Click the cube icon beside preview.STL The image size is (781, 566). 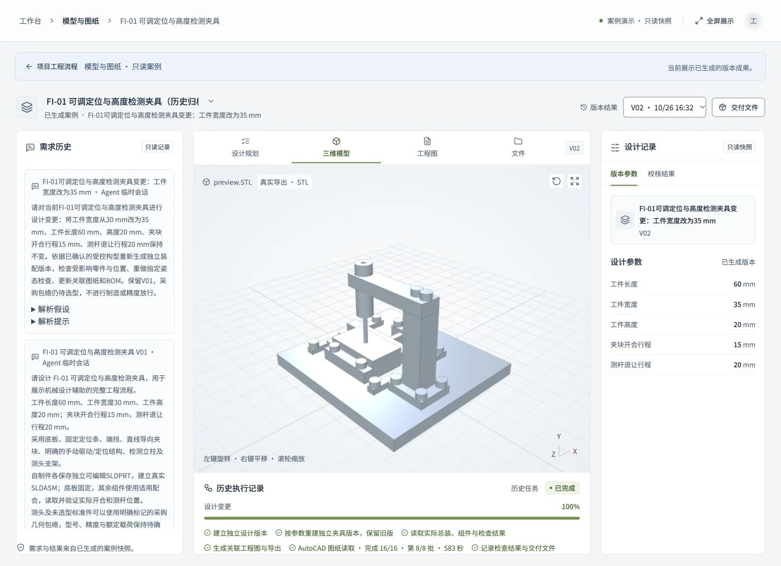pyautogui.click(x=206, y=182)
